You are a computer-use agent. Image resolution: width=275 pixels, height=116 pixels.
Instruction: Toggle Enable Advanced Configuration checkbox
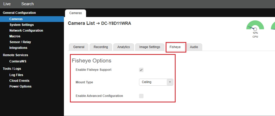coord(141,96)
